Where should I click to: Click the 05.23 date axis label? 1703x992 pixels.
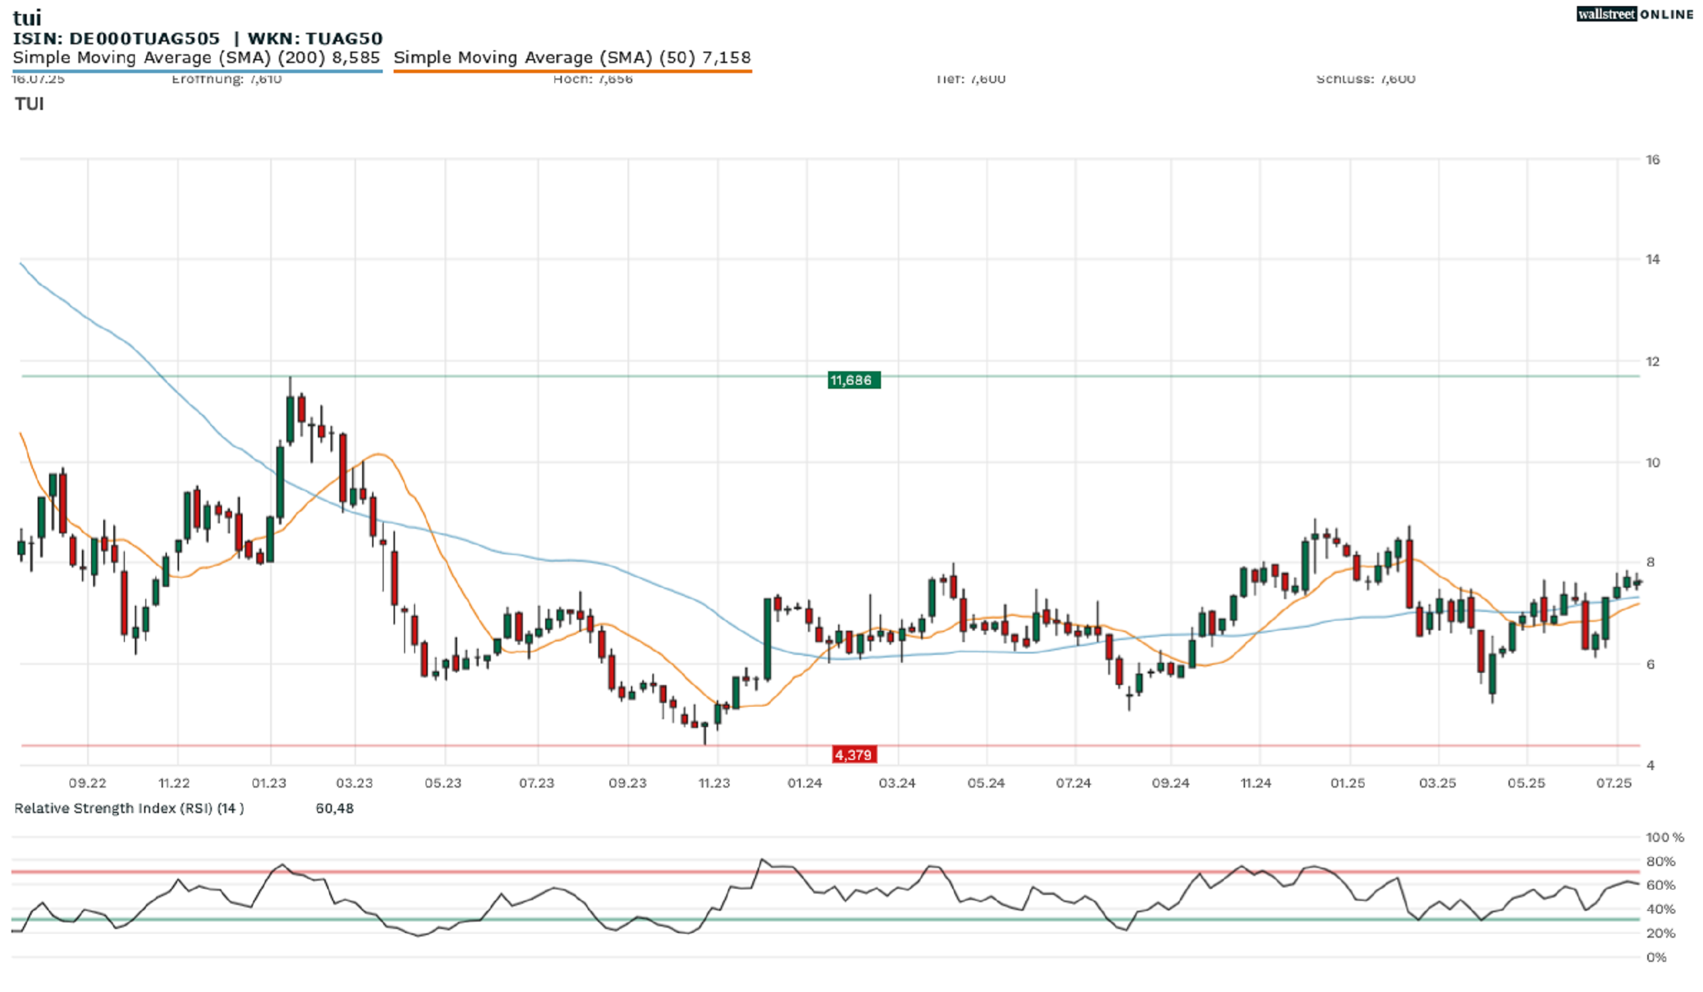[x=443, y=784]
